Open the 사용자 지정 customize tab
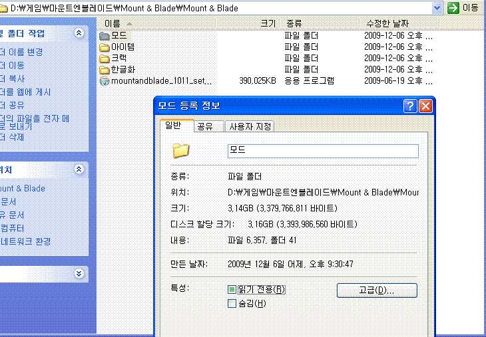 (x=250, y=126)
